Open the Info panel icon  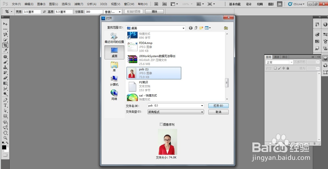[x=325, y=24]
